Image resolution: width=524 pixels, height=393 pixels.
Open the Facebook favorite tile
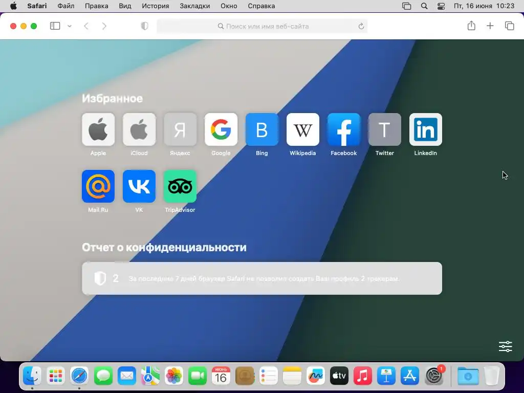pos(344,129)
